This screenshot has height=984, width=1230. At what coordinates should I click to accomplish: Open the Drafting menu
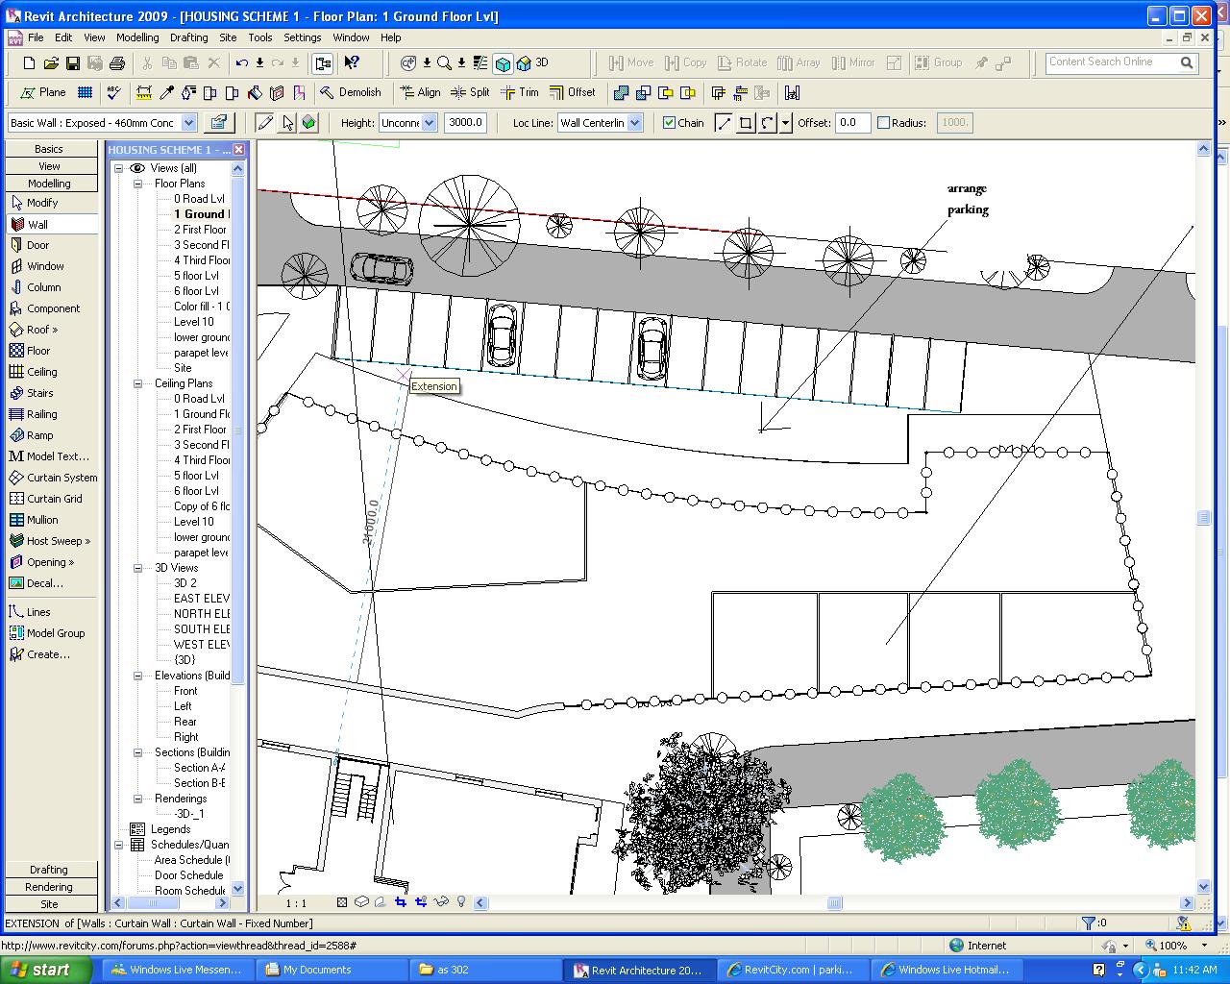pyautogui.click(x=188, y=37)
